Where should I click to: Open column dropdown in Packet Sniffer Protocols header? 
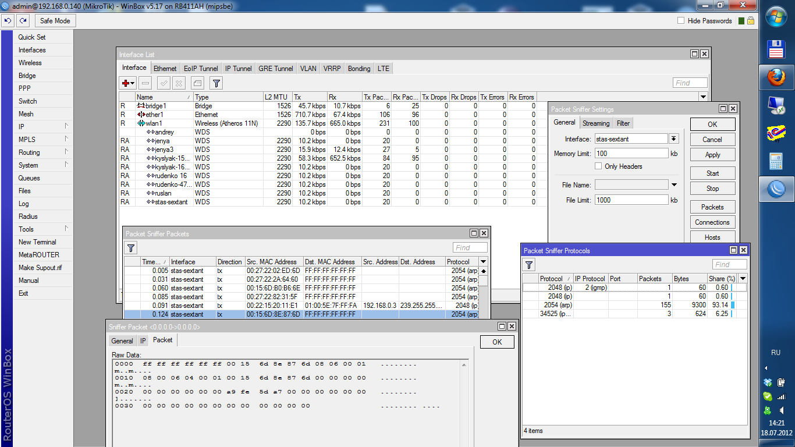tap(743, 279)
